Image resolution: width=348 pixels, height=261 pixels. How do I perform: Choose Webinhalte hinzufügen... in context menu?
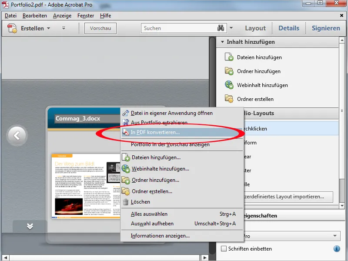(x=182, y=169)
